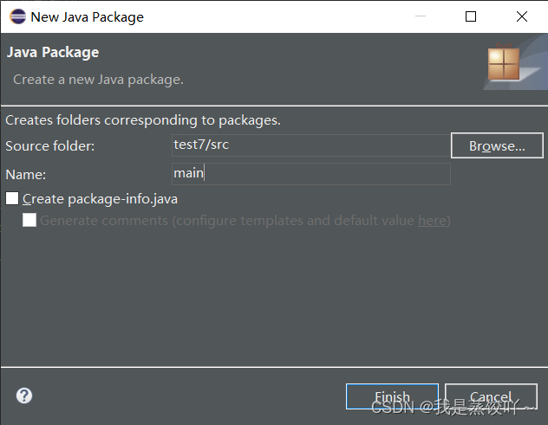Screen dimensions: 548x425
Task: Click the 'Name:' label
Action: pyautogui.click(x=26, y=174)
